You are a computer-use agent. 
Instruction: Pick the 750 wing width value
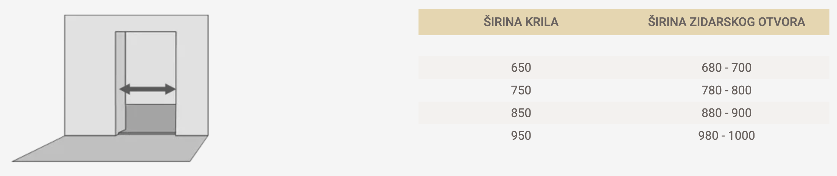521,90
